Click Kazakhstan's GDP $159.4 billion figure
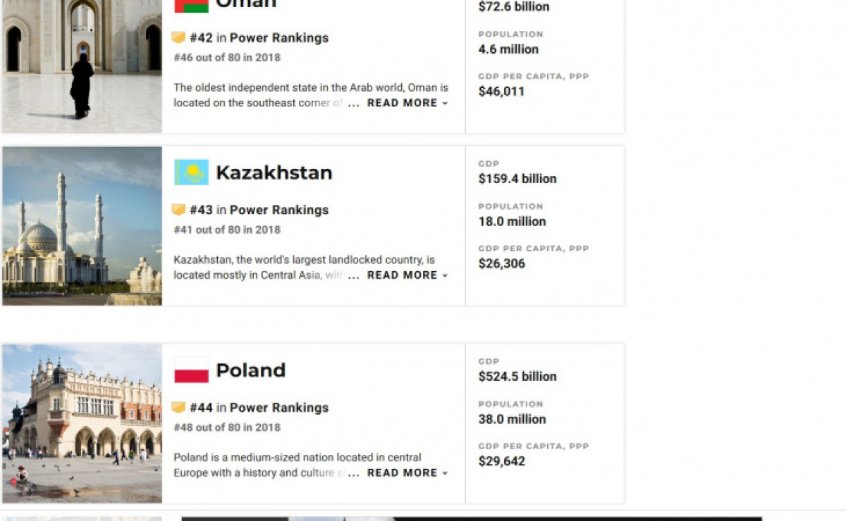846x521 pixels. point(517,179)
